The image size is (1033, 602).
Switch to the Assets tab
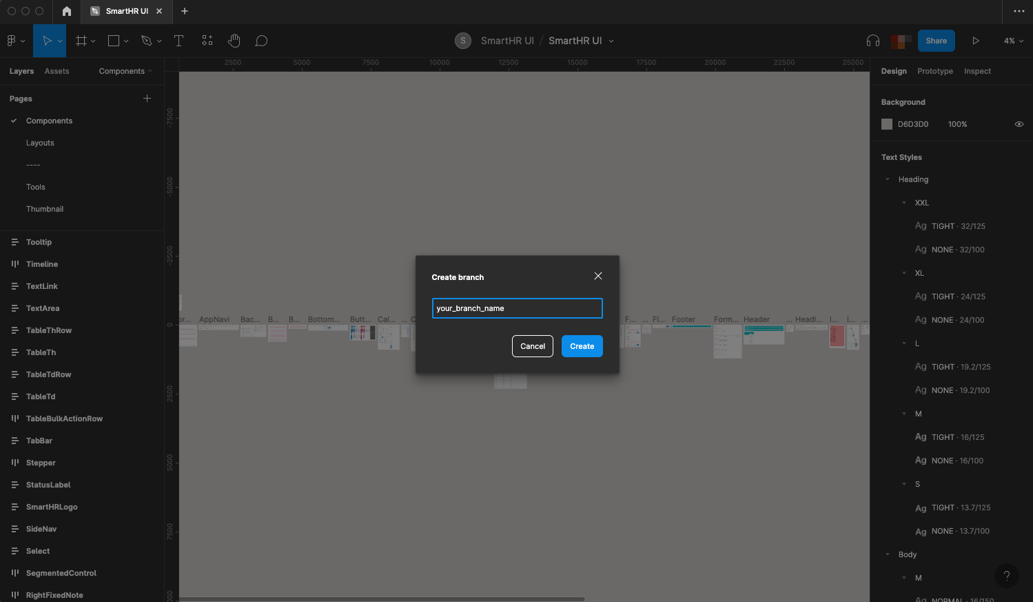click(57, 71)
